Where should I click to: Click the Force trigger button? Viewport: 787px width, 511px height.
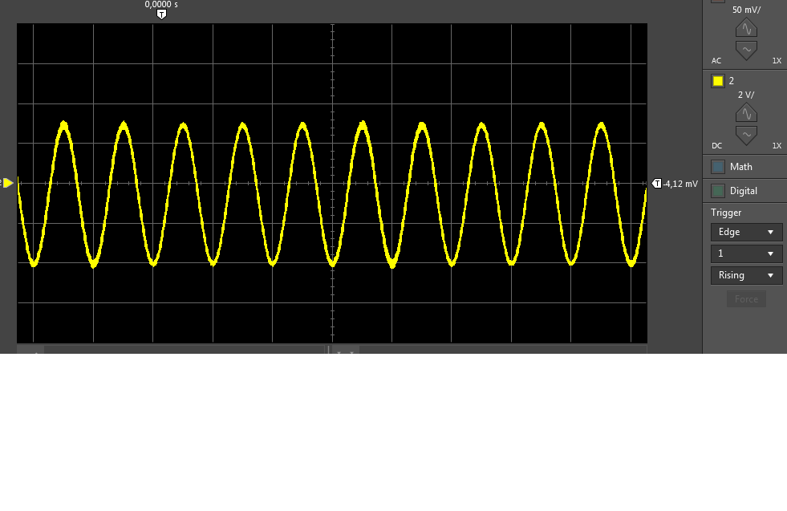coord(746,299)
